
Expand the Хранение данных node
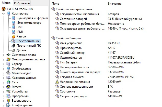point(3,78)
